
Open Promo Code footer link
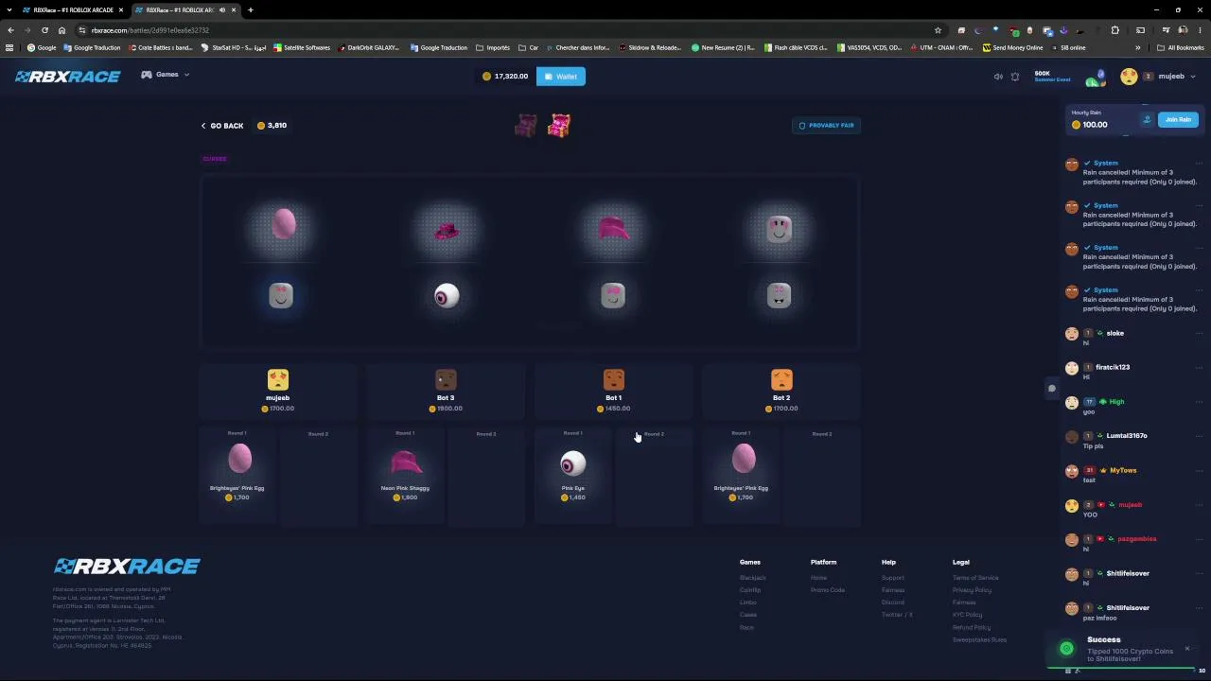828,590
